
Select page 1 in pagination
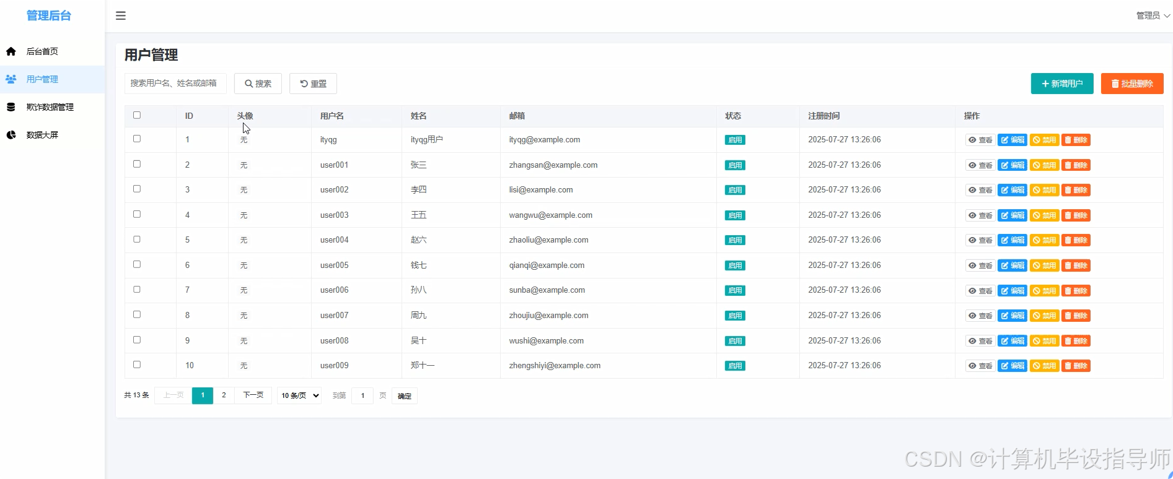pyautogui.click(x=203, y=395)
